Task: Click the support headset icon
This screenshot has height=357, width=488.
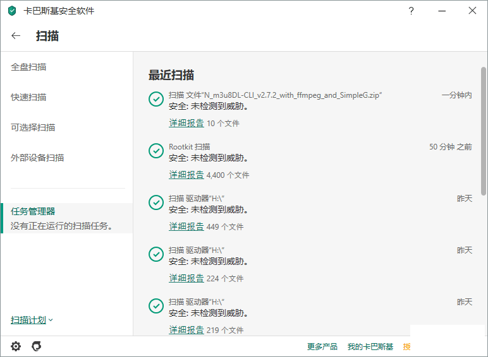Action: pos(37,346)
